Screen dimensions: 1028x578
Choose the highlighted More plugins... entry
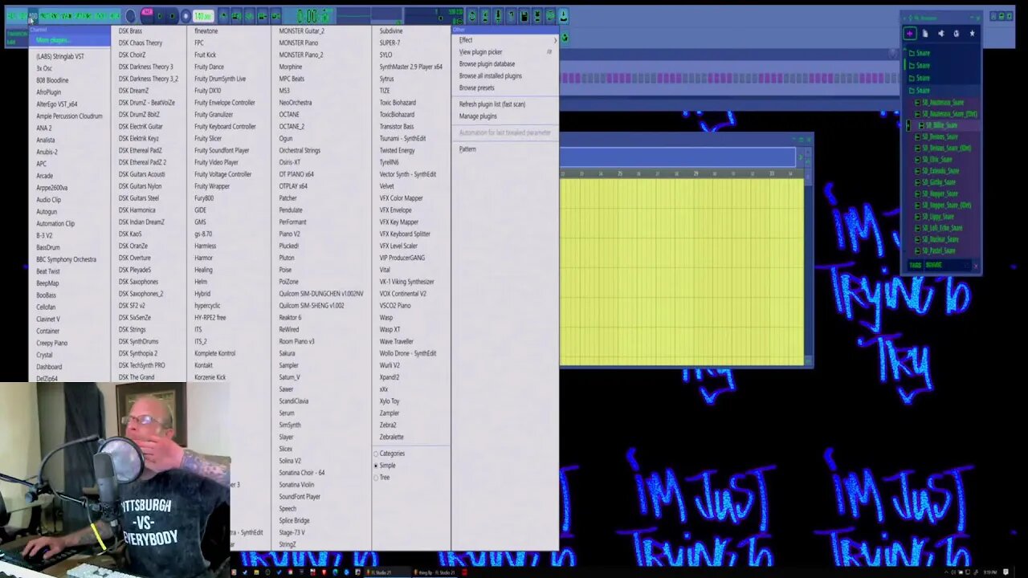71,40
